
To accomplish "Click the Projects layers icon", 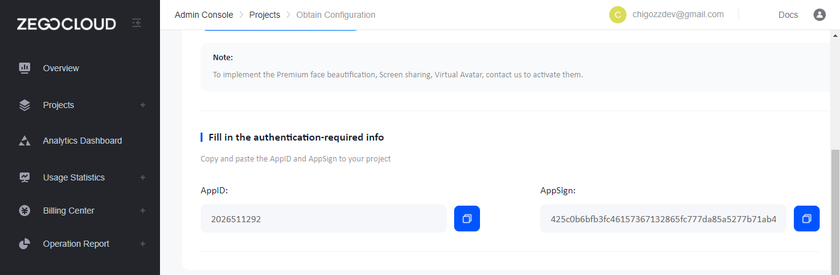I will pos(25,105).
